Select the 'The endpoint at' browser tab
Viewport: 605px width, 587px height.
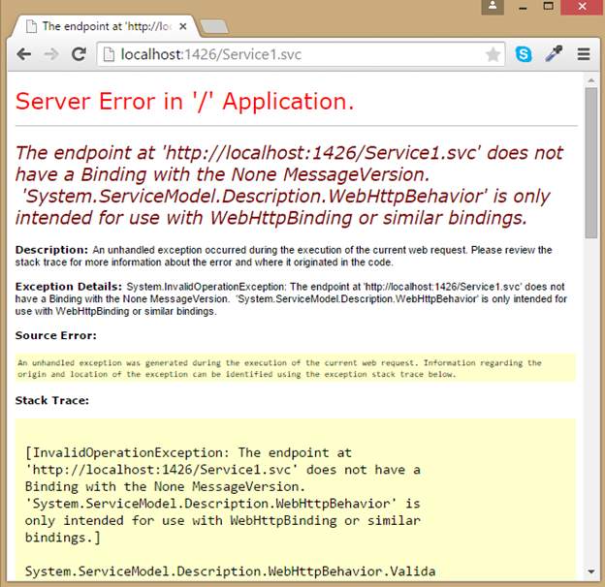click(x=106, y=26)
